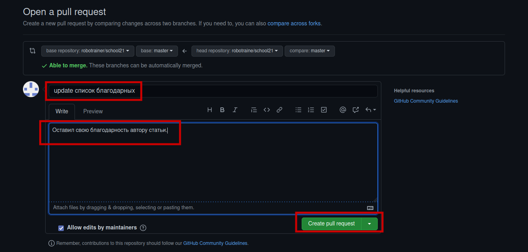528x252 pixels.
Task: Insert a task list icon
Action: coord(324,110)
